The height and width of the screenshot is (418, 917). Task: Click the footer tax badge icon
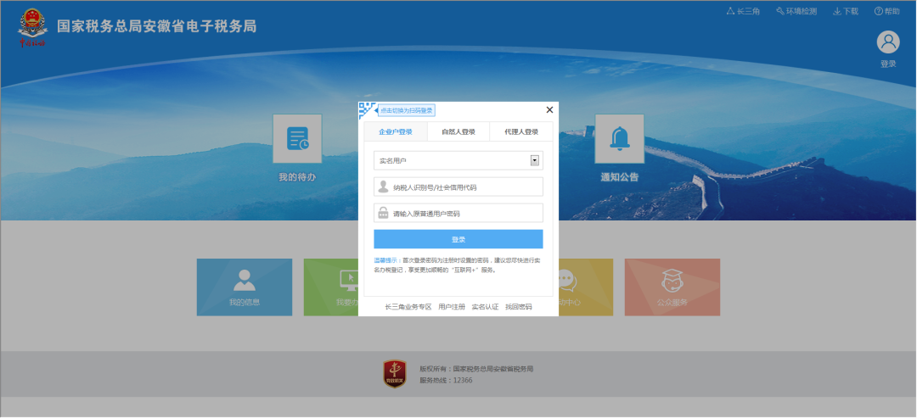coord(395,374)
